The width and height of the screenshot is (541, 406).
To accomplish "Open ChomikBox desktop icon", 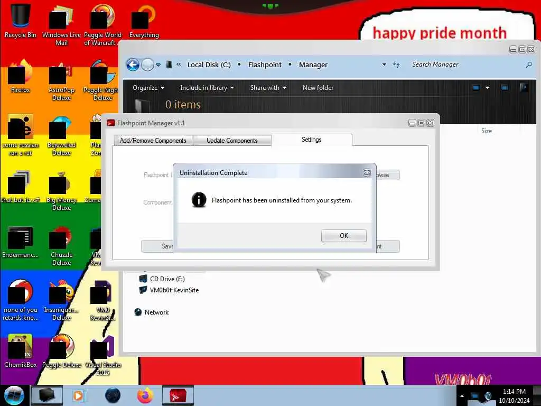I will coord(21,352).
